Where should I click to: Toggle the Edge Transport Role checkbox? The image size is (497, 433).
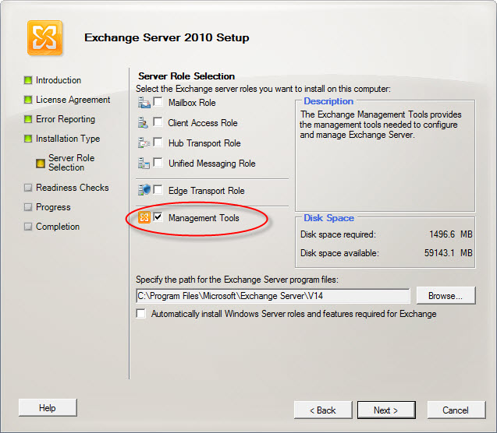pos(158,189)
